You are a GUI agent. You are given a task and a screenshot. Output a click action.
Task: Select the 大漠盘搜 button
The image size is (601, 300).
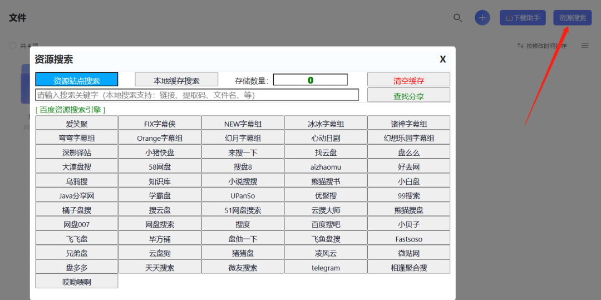pos(77,166)
